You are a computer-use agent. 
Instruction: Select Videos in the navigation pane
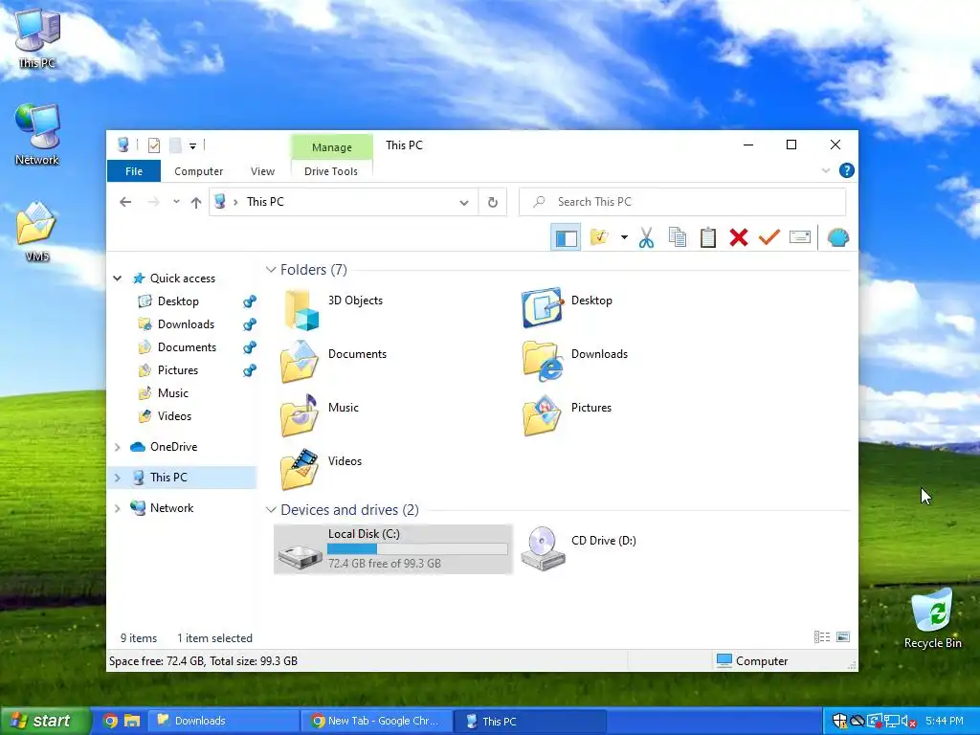coord(174,416)
